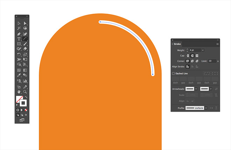Screen dimensions: 231x150
Task: Set paint to None button
Action: point(26,110)
